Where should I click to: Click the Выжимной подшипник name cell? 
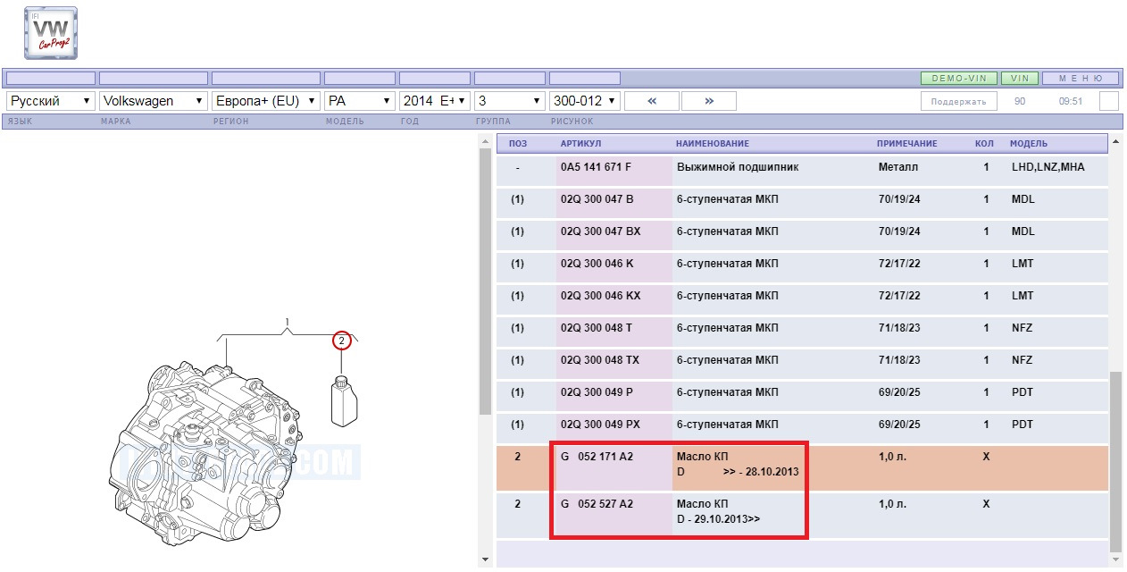click(738, 167)
